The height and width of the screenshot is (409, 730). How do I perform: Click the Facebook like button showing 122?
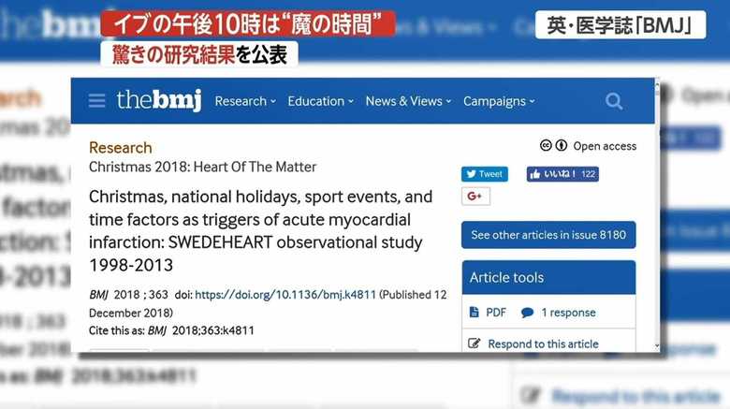coord(562,174)
